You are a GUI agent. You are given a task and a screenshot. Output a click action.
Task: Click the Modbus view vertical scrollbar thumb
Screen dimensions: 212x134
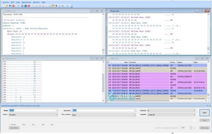pos(103,50)
